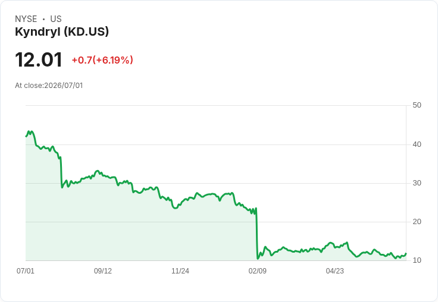This screenshot has width=438, height=302.
Task: Click the 50 value on y-axis
Action: (417, 105)
